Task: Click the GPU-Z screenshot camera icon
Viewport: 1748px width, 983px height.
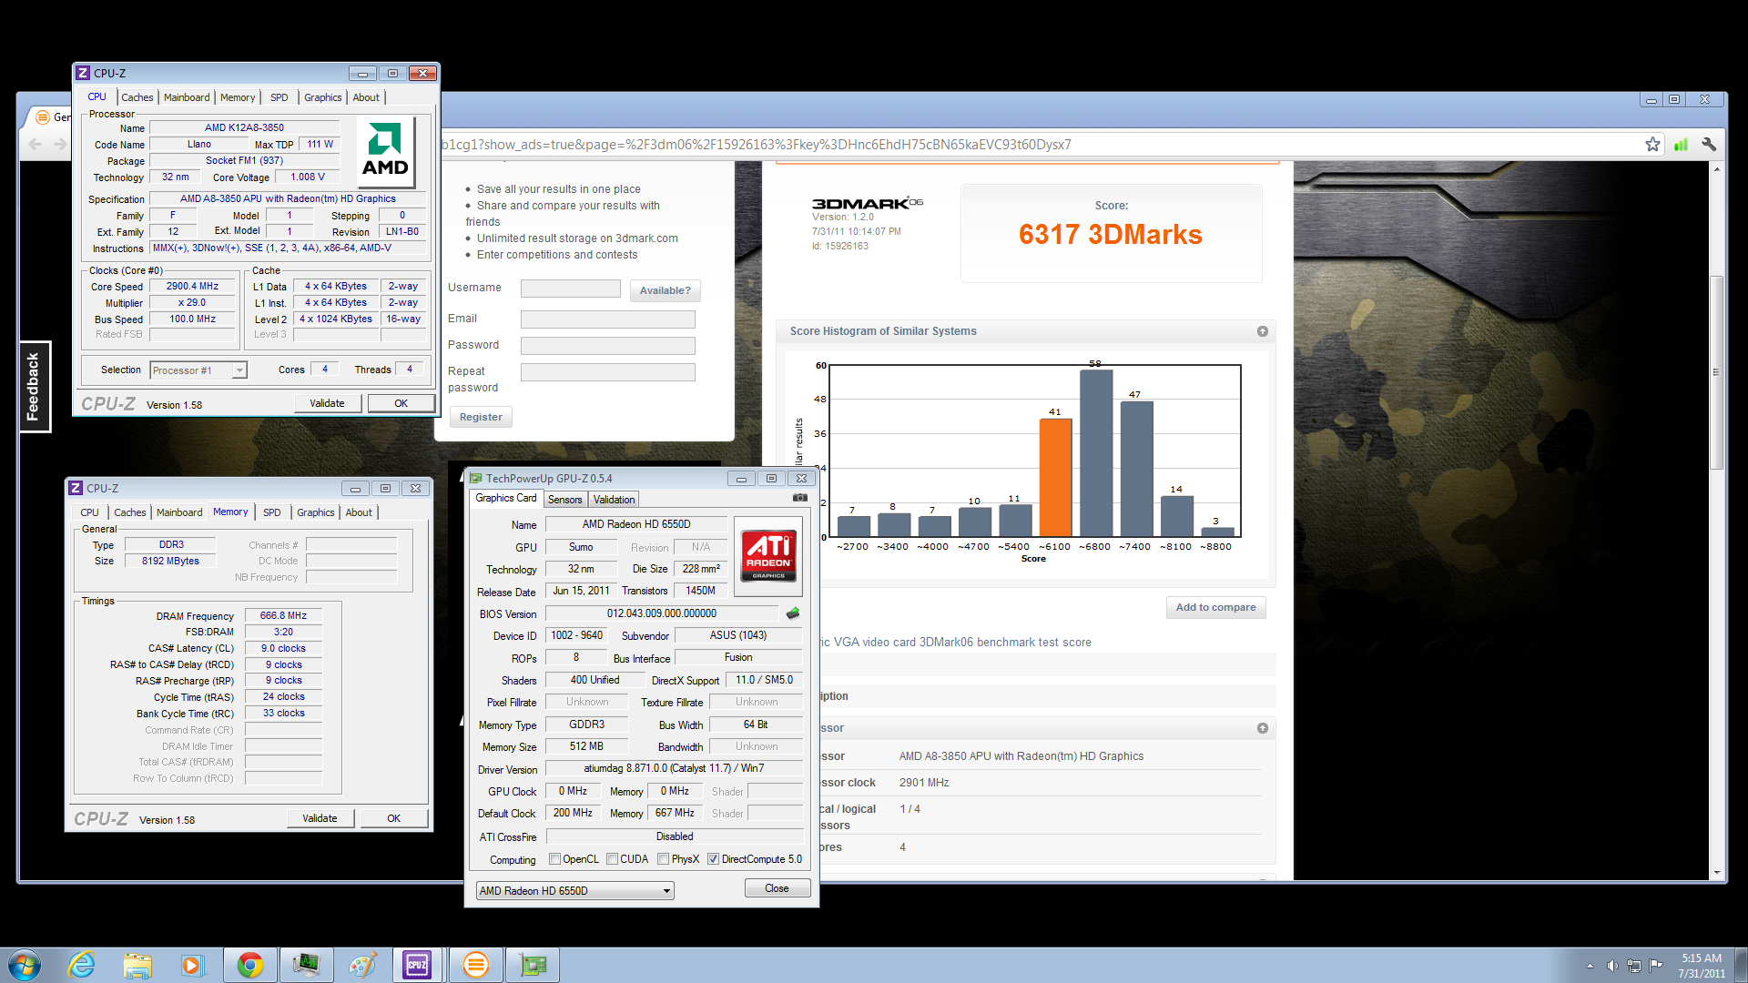Action: [799, 498]
